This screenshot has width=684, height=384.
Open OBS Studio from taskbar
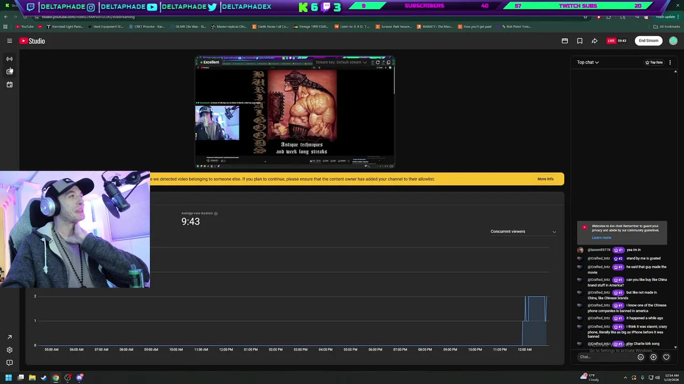pyautogui.click(x=67, y=378)
